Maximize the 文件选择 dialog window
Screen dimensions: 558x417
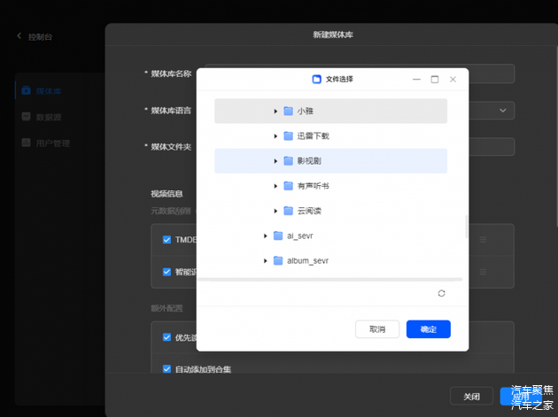pos(435,80)
